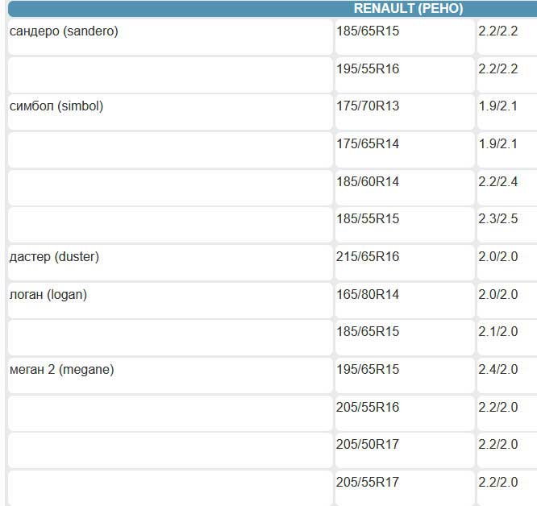The image size is (537, 506).
Task: Select the меган 2 (megane) model cell
Action: pyautogui.click(x=170, y=375)
